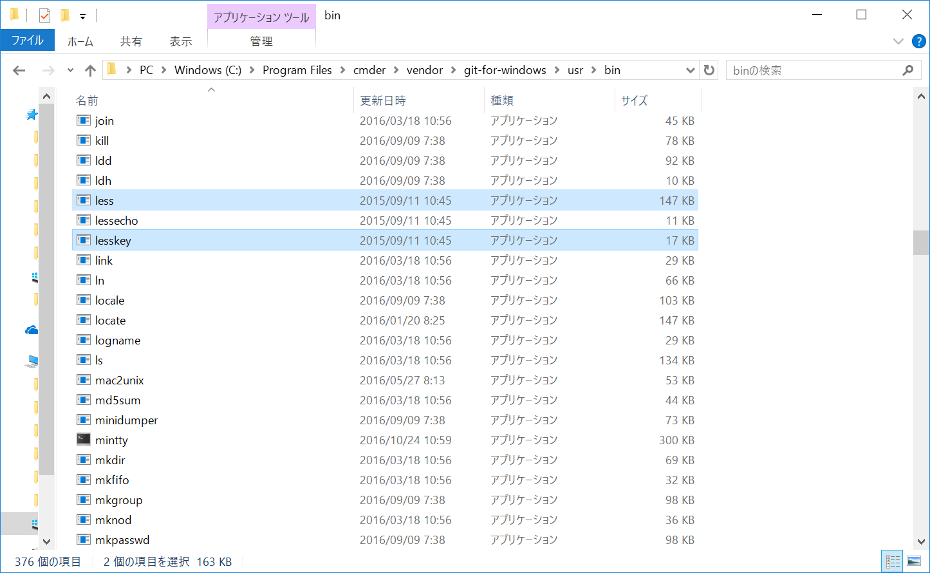
Task: Expand the ribbon with the chevron
Action: coord(898,41)
